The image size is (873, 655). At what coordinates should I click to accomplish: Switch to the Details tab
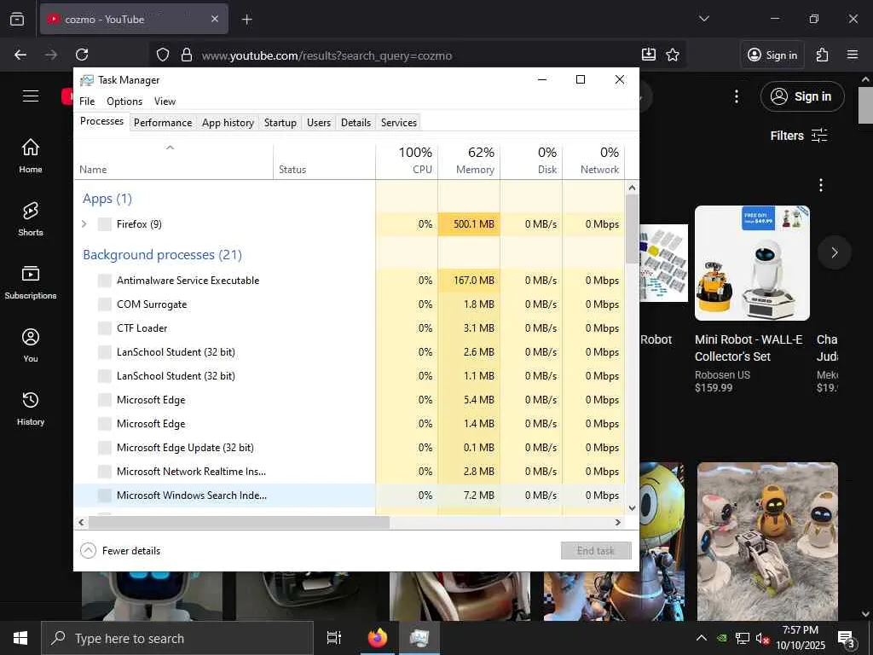coord(356,123)
